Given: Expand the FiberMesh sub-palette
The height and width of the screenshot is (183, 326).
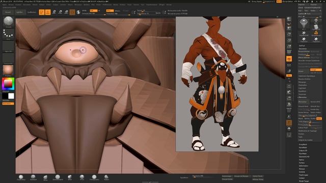Looking at the screenshot, I should tap(303, 154).
